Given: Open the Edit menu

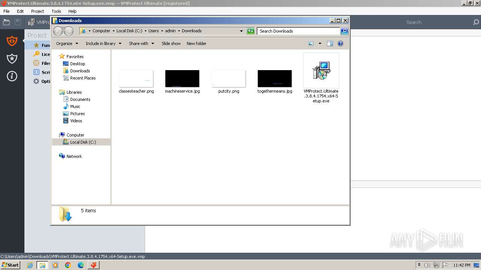Looking at the screenshot, I should [x=20, y=11].
